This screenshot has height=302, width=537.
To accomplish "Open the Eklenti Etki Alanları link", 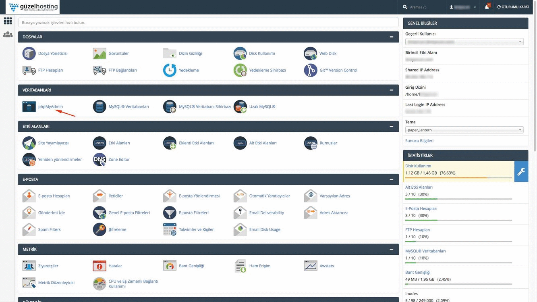I will [x=196, y=143].
